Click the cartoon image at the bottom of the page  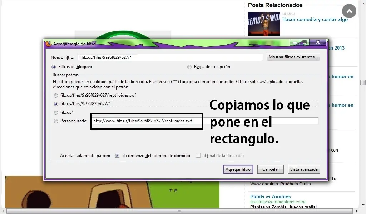[112, 192]
